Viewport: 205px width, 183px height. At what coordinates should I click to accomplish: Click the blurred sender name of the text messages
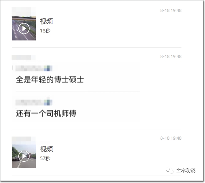click(24, 57)
